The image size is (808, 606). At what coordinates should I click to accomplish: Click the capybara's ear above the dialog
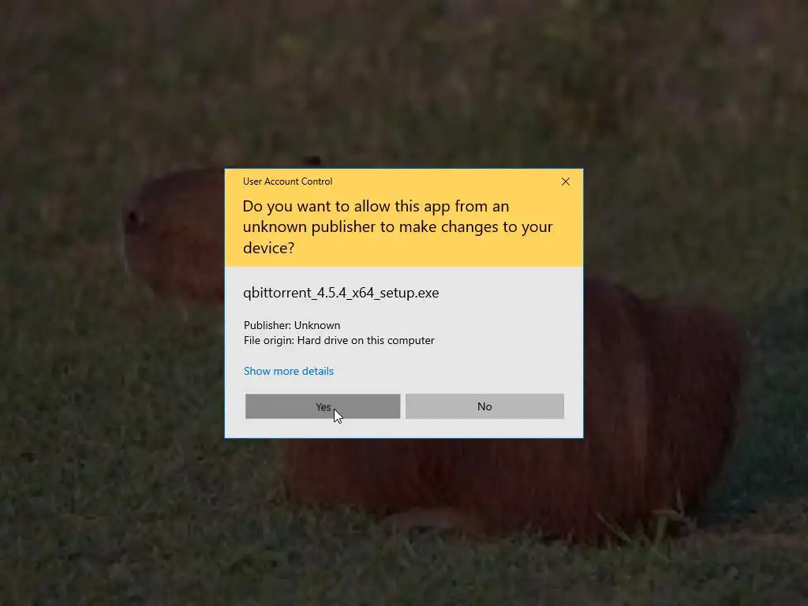pyautogui.click(x=312, y=161)
